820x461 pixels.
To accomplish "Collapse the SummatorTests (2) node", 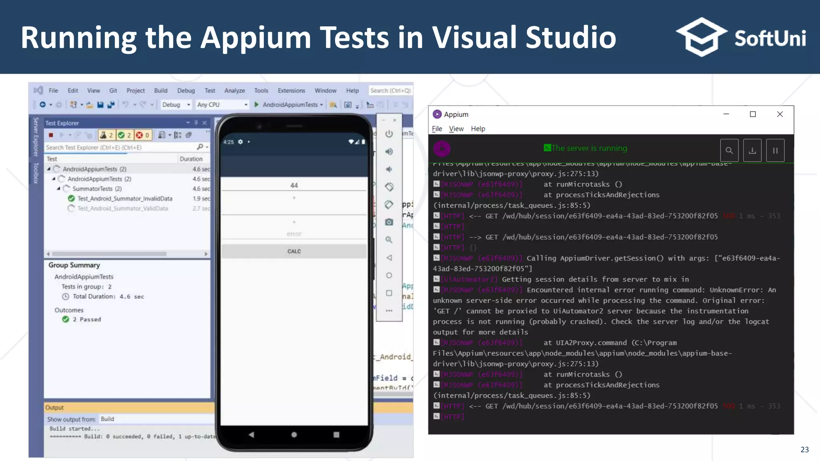I will pyautogui.click(x=58, y=188).
